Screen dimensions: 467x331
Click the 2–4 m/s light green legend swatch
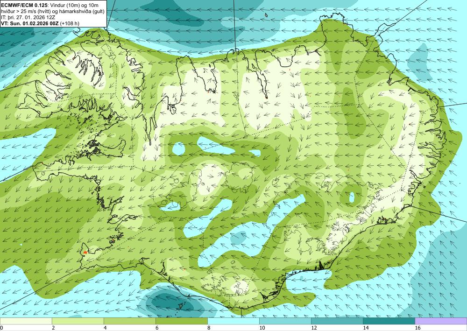pos(78,321)
